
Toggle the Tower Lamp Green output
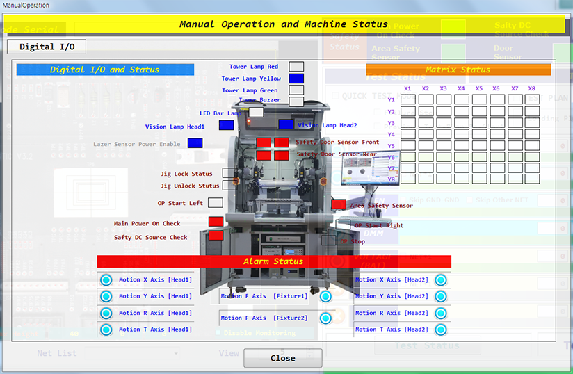point(296,90)
